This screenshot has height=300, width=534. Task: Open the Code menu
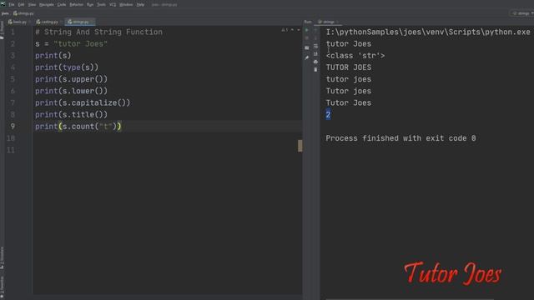click(x=61, y=4)
